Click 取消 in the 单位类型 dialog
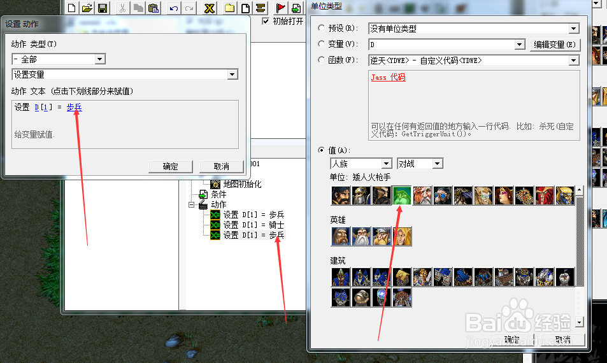 pos(563,340)
